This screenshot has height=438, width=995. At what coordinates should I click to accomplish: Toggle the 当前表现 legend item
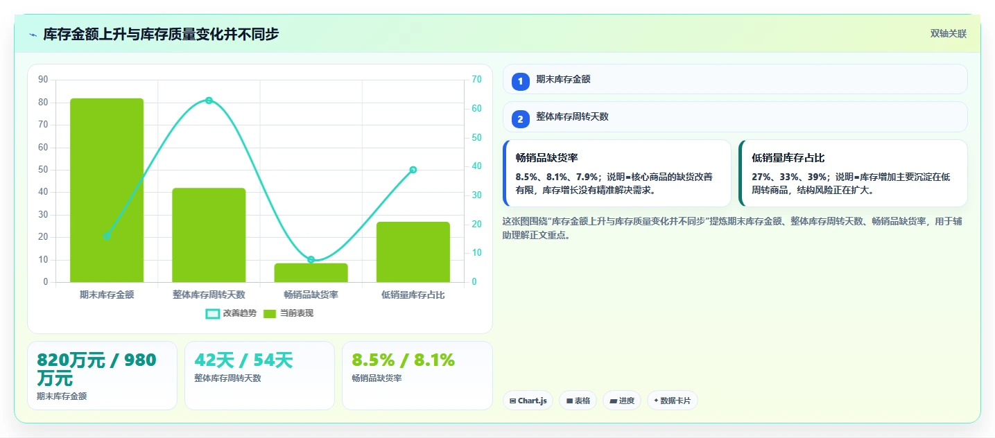[x=288, y=313]
